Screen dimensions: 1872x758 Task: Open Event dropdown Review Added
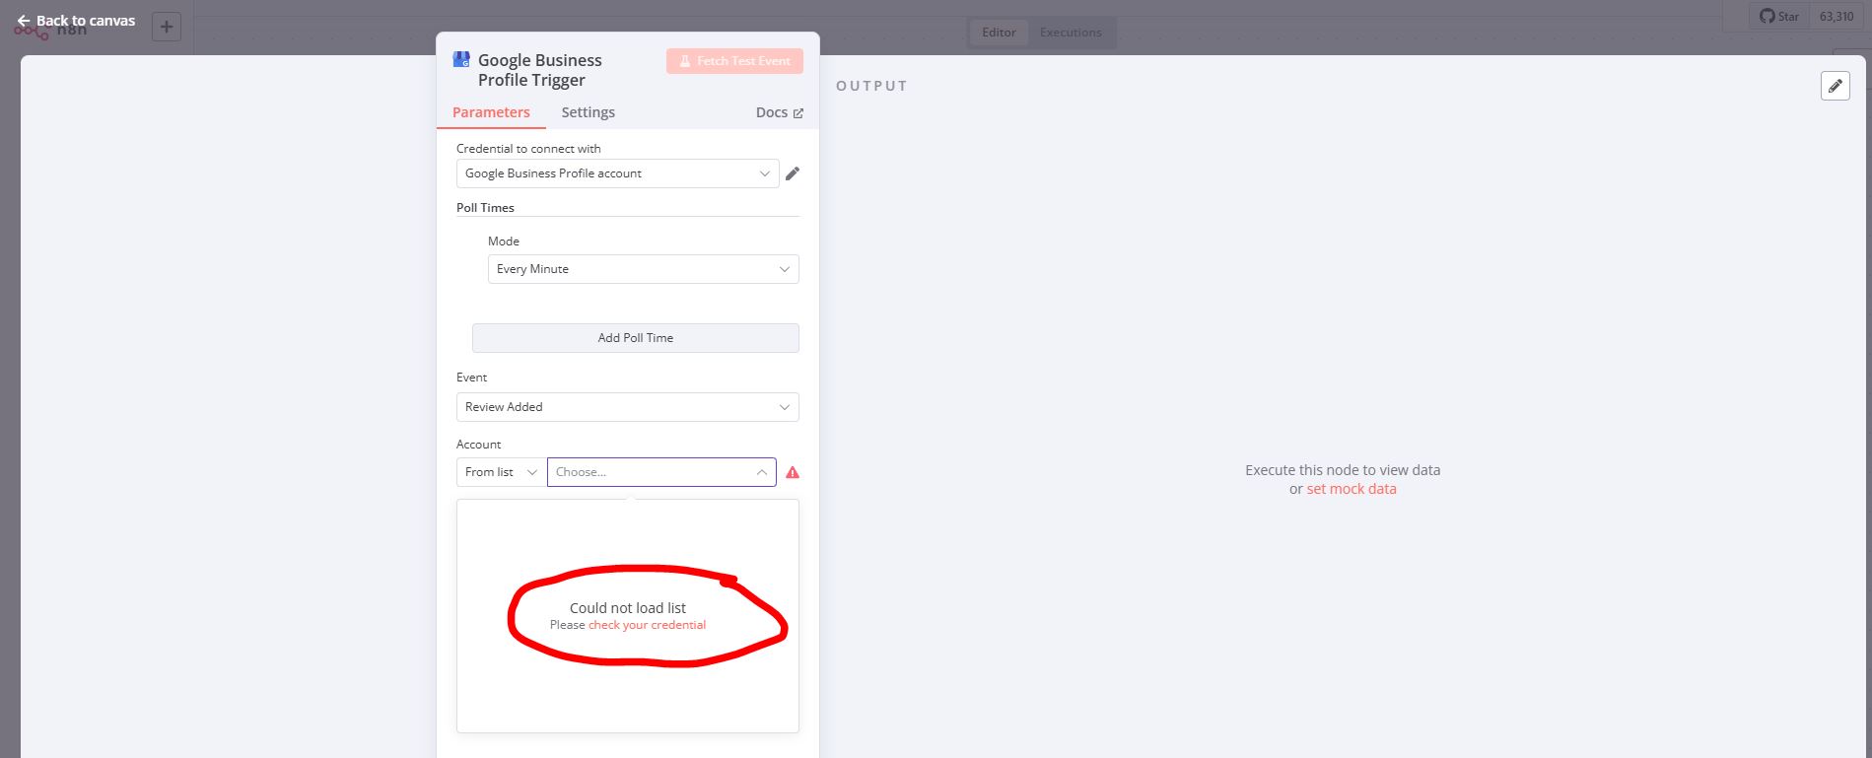click(628, 407)
